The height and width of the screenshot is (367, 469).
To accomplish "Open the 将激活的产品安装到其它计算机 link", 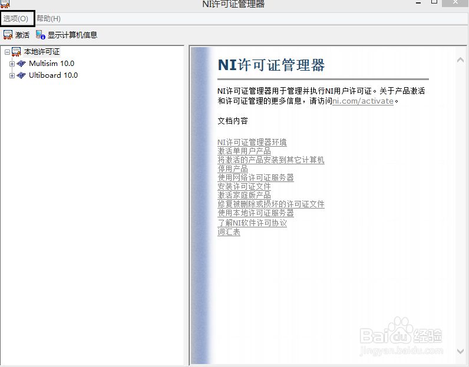I will pos(271,160).
